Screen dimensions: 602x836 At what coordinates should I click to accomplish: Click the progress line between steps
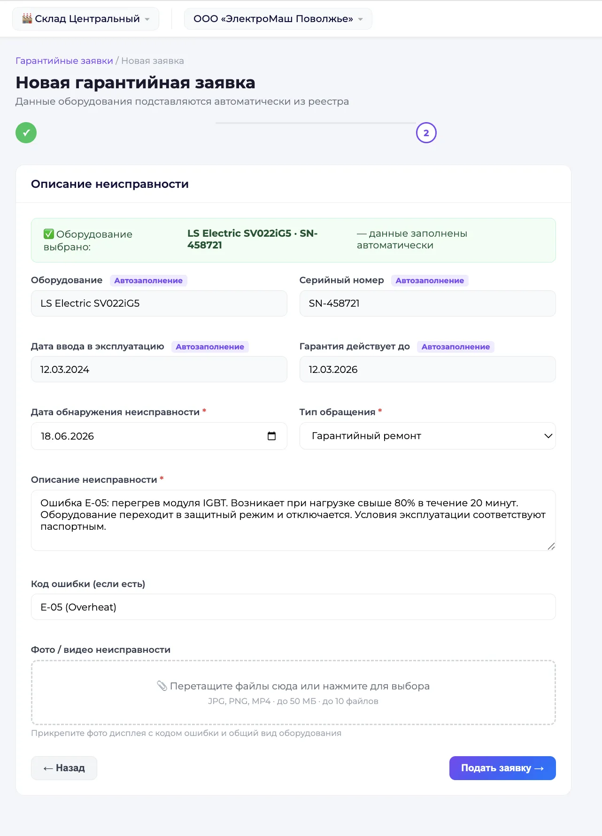pyautogui.click(x=316, y=123)
